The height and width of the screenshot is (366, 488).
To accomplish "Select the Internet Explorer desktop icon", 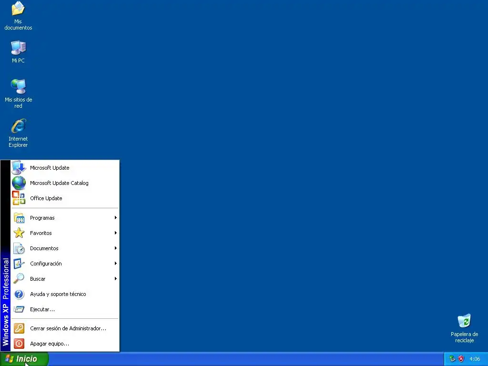I will click(18, 133).
